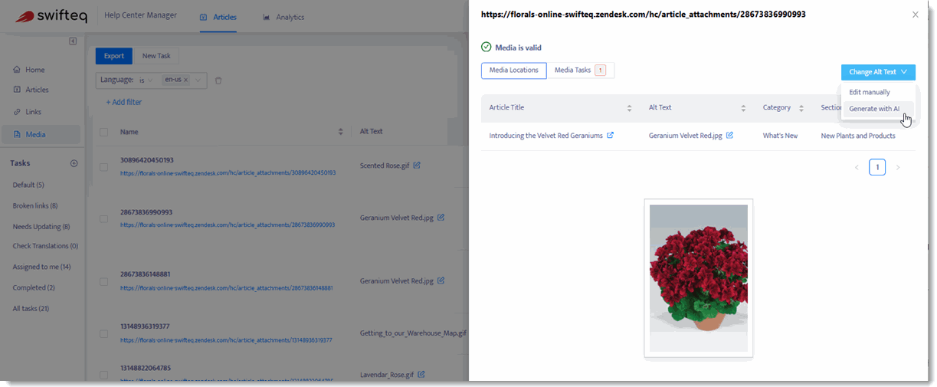Click the New Task button
Image resolution: width=937 pixels, height=387 pixels.
click(x=156, y=56)
